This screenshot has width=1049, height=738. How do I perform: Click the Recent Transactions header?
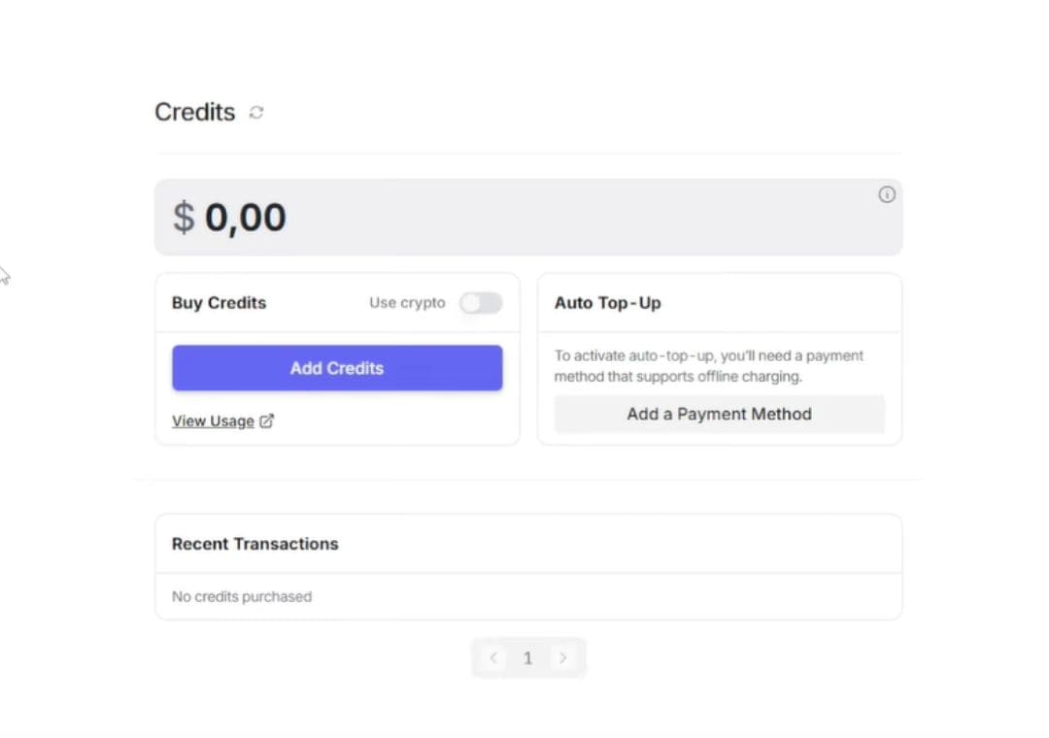click(x=254, y=544)
